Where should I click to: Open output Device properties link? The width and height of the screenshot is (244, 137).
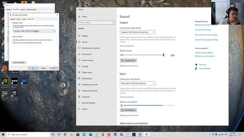point(127,46)
